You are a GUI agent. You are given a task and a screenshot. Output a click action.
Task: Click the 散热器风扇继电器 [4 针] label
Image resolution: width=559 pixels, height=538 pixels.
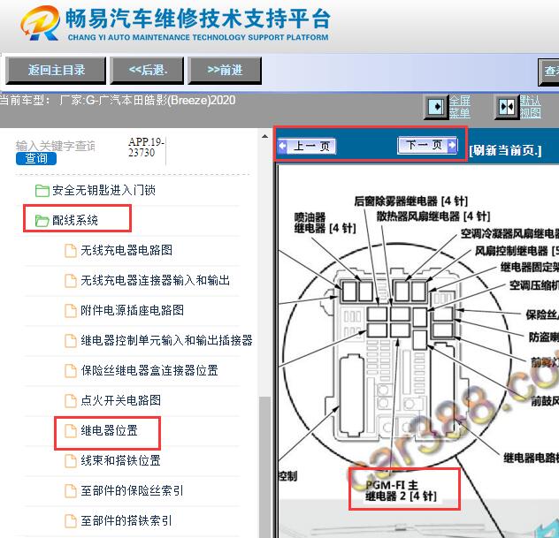[433, 216]
